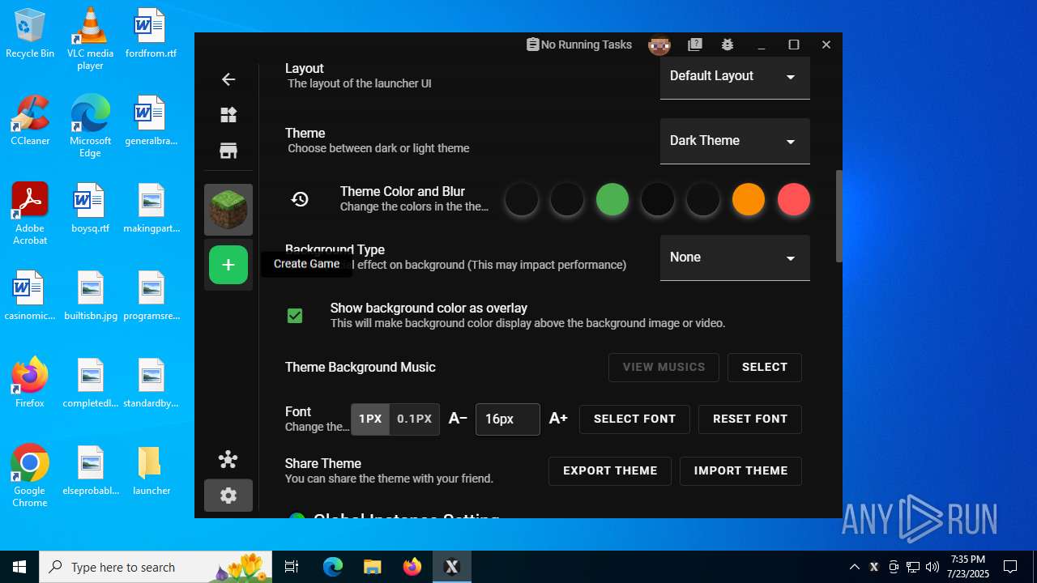The height and width of the screenshot is (583, 1037).
Task: Click the player avatar head icon
Action: pos(659,45)
